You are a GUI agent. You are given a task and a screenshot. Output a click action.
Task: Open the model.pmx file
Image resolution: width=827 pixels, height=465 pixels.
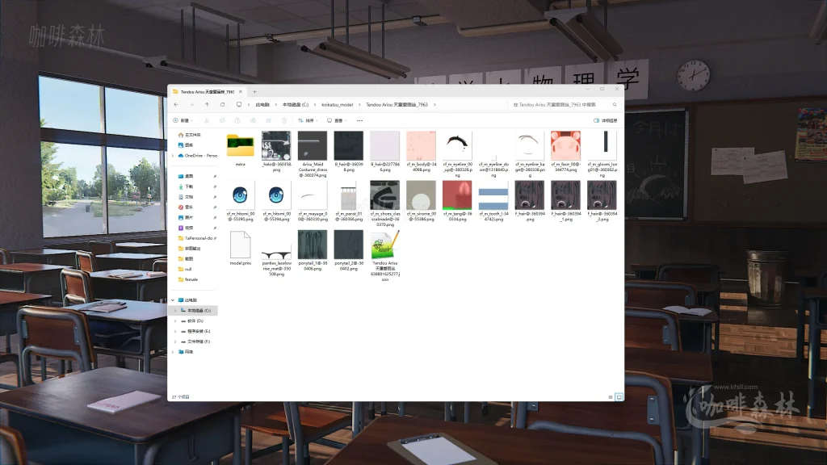click(x=241, y=245)
